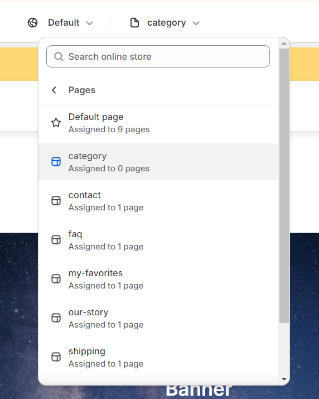Screen dimensions: 319x399
Task: Click the template icon next to shipping
Action: pos(56,357)
